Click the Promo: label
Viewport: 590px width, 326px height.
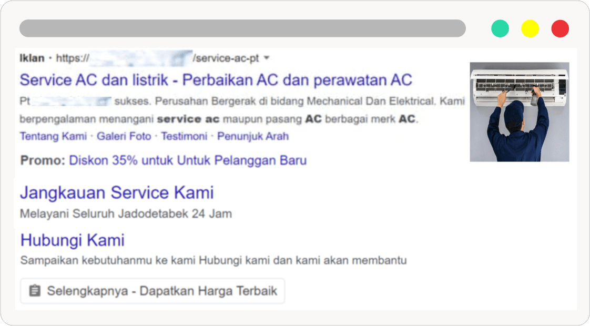[43, 160]
